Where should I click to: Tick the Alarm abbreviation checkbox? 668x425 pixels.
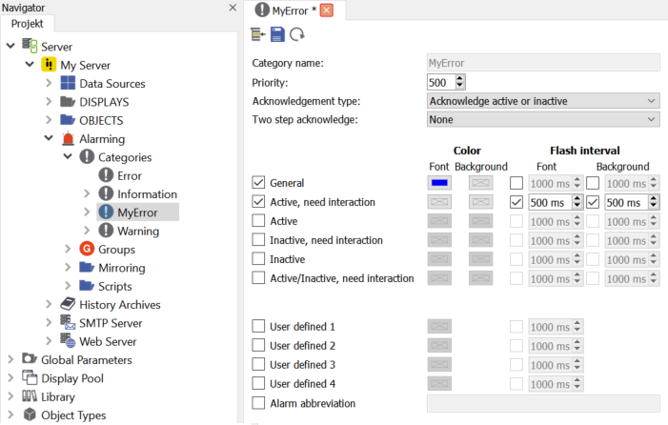click(258, 403)
